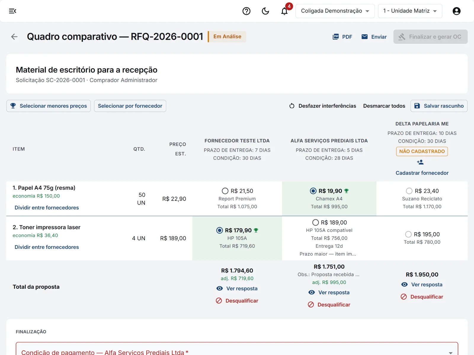Click trophy icon next to R$ 179,90
Viewport: 474px width, 355px height.
(x=256, y=230)
